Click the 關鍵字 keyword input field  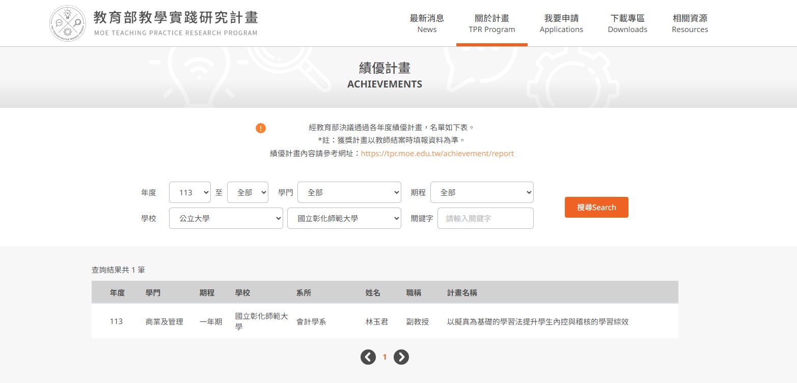pyautogui.click(x=485, y=218)
